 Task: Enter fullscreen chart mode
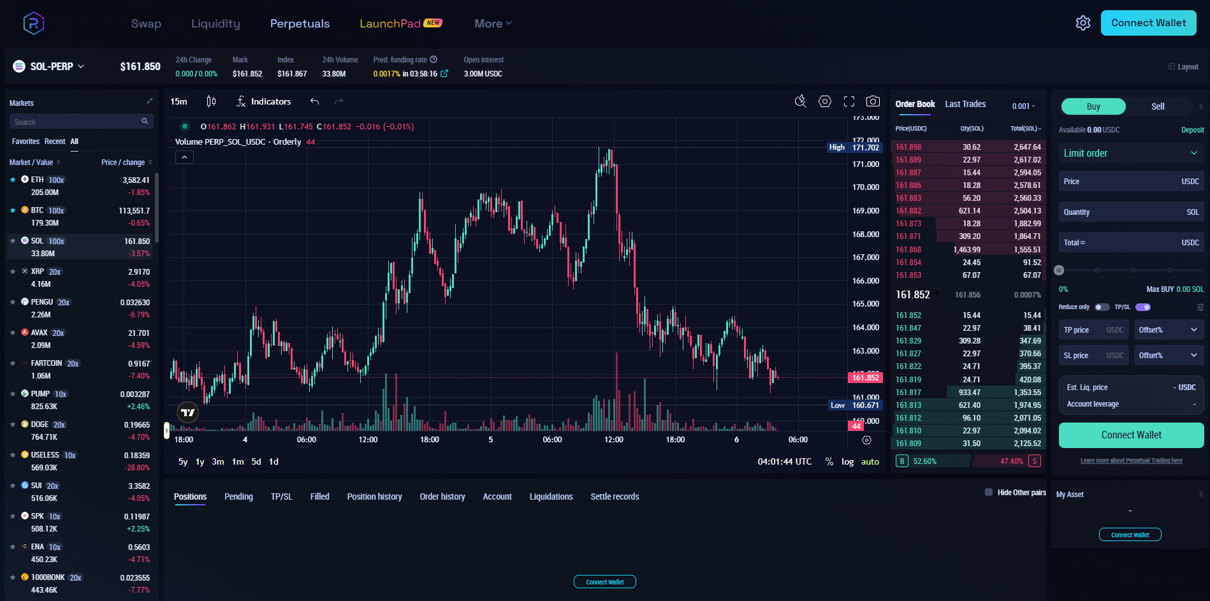(x=849, y=101)
